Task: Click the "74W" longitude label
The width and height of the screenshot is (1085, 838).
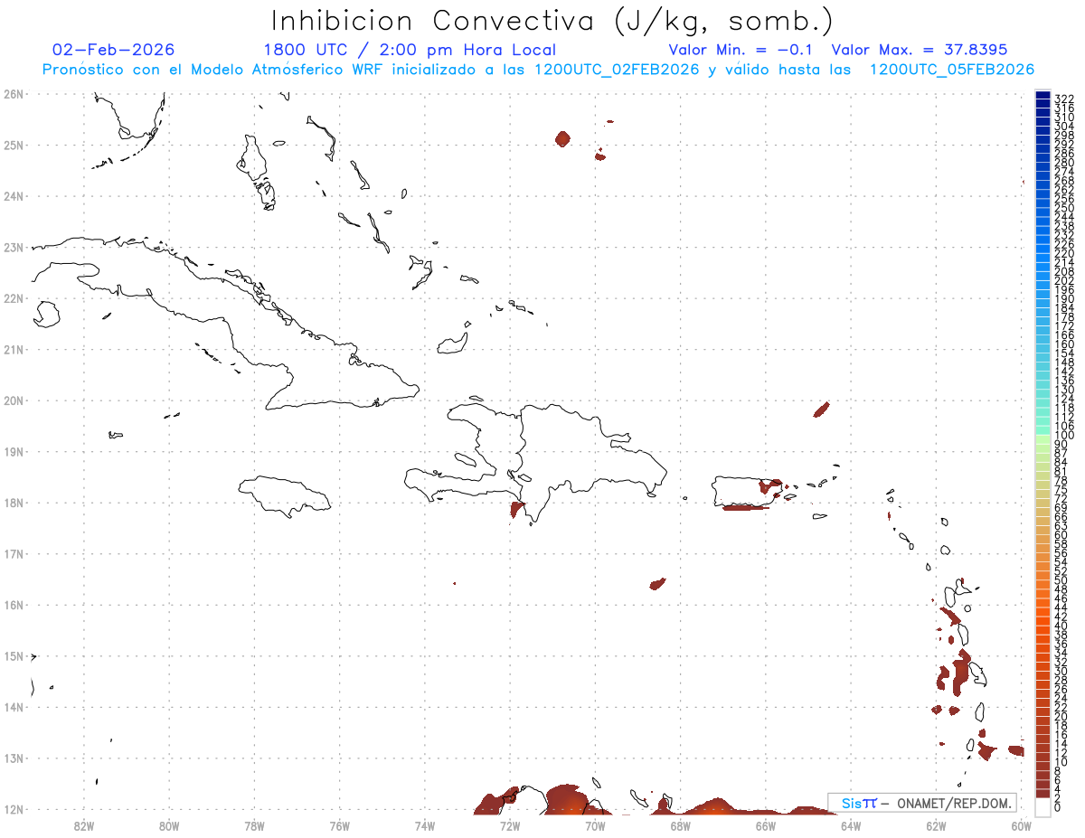Action: tap(425, 825)
